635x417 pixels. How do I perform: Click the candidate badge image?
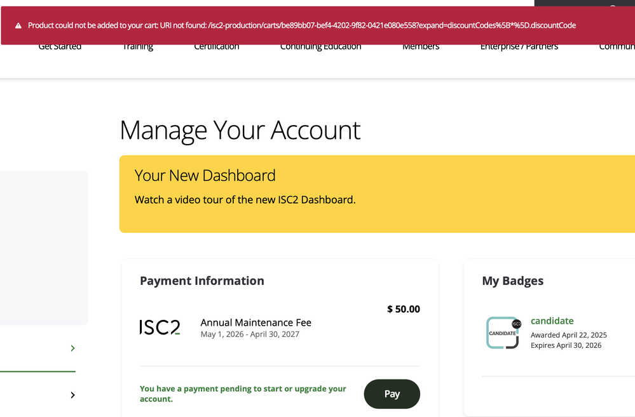[x=503, y=333]
